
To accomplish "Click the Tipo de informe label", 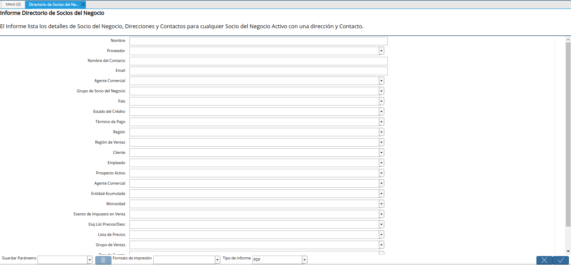I will coord(237,258).
